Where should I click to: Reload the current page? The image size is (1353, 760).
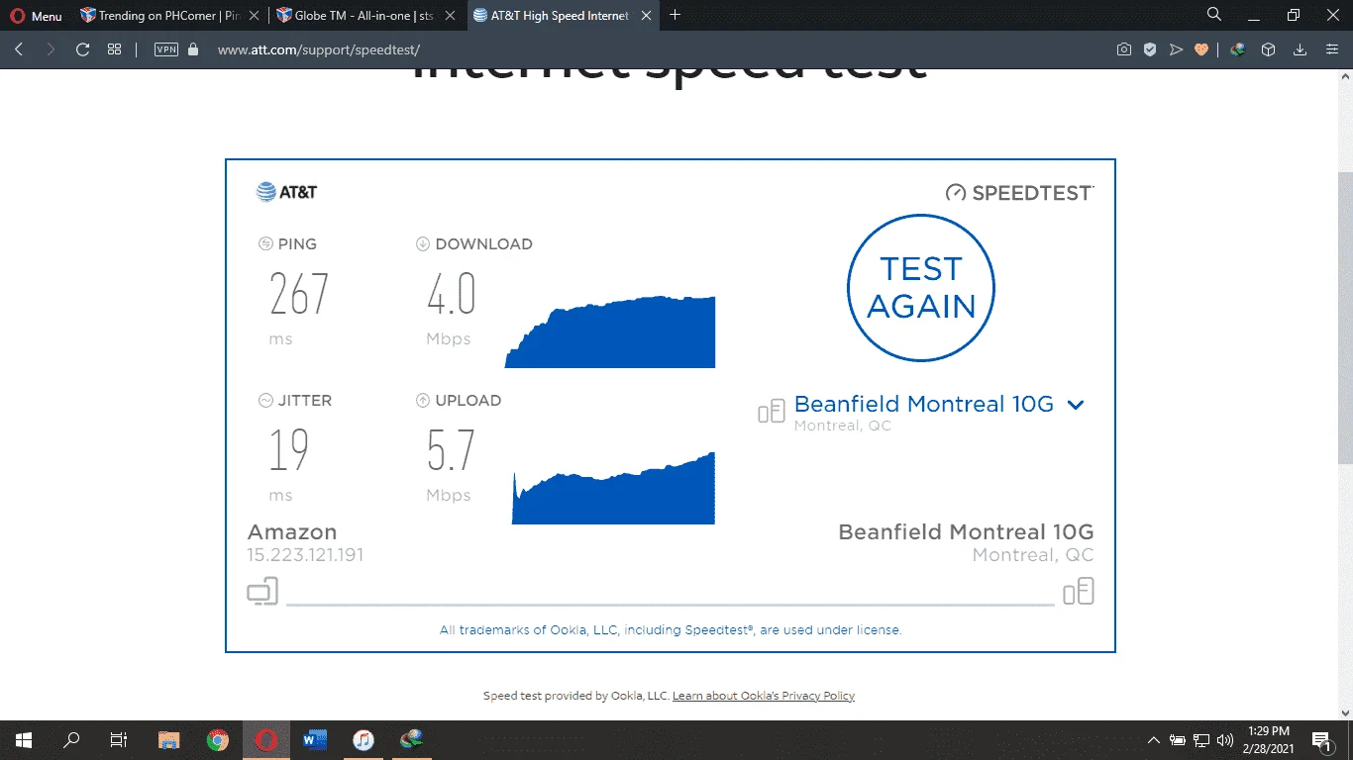point(83,49)
